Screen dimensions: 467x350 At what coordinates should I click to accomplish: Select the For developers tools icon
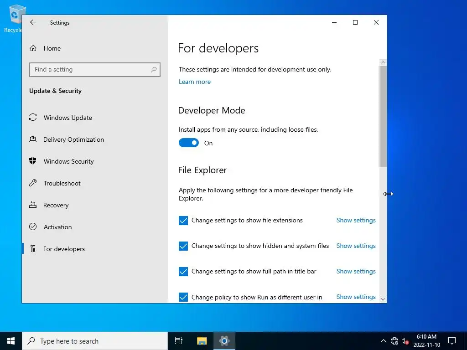[33, 248]
